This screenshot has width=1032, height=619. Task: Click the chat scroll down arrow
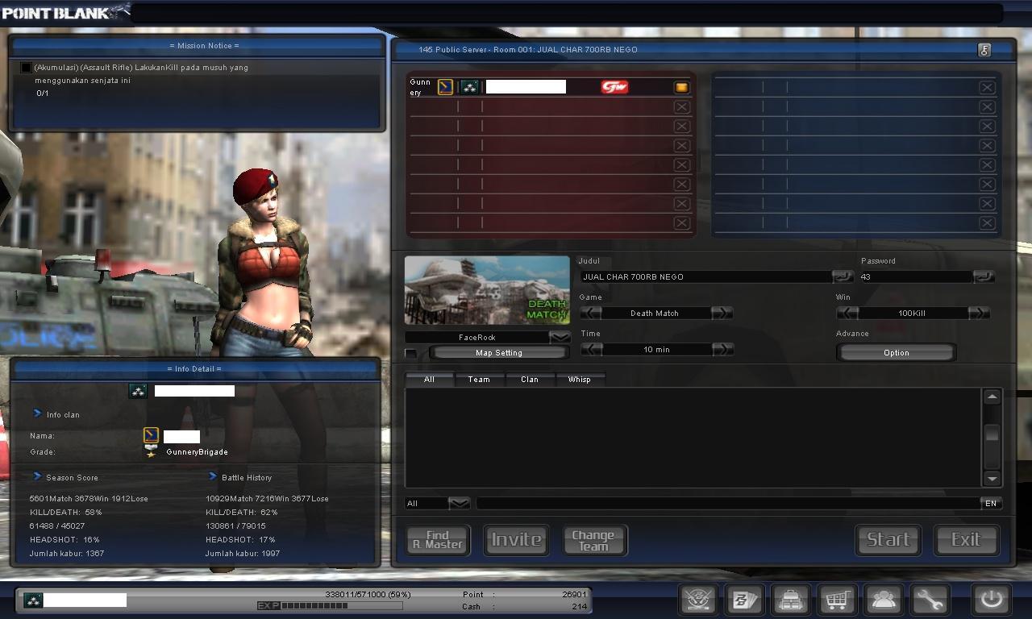[x=992, y=479]
